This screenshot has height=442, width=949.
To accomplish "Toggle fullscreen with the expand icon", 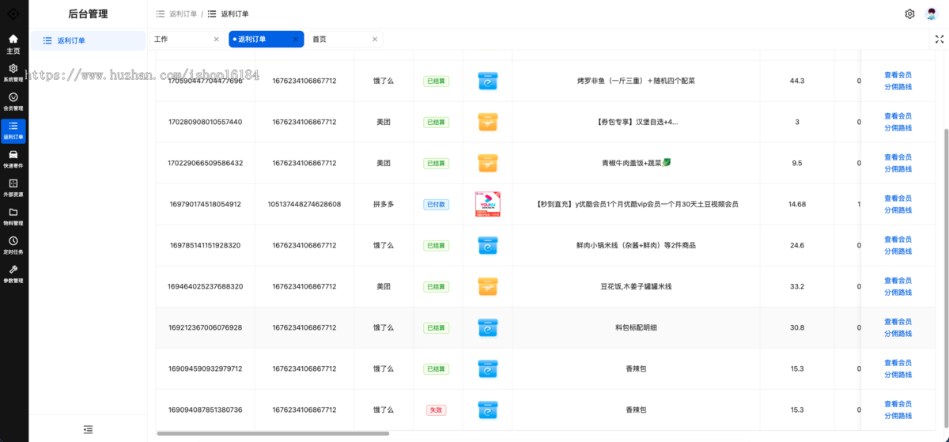I will [x=940, y=39].
